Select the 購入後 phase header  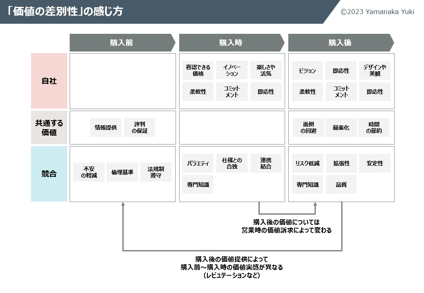341,43
